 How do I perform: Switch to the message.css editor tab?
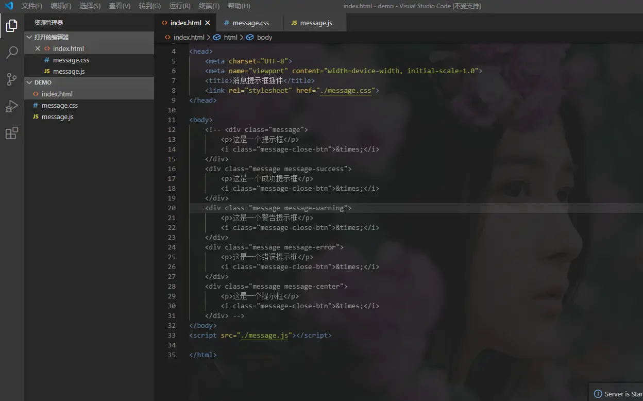click(250, 23)
